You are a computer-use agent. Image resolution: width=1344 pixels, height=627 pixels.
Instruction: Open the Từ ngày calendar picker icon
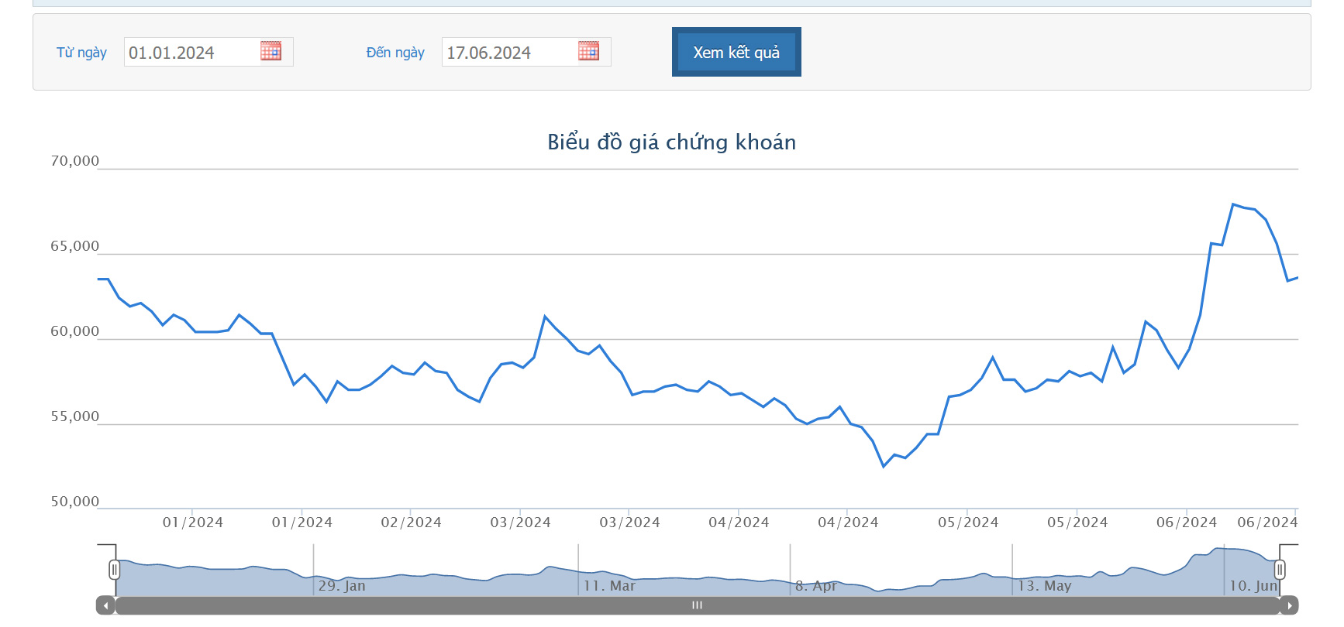point(271,51)
